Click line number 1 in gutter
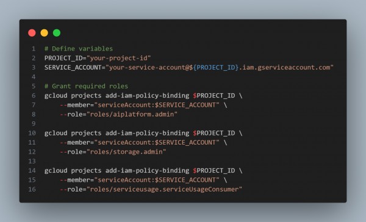This screenshot has width=366, height=222. pos(34,49)
